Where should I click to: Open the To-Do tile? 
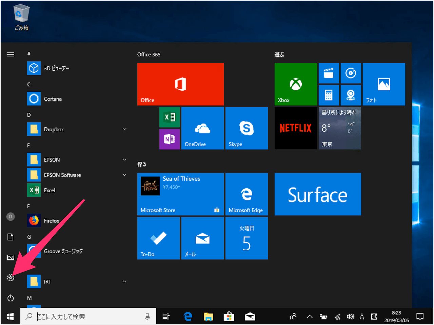[158, 238]
